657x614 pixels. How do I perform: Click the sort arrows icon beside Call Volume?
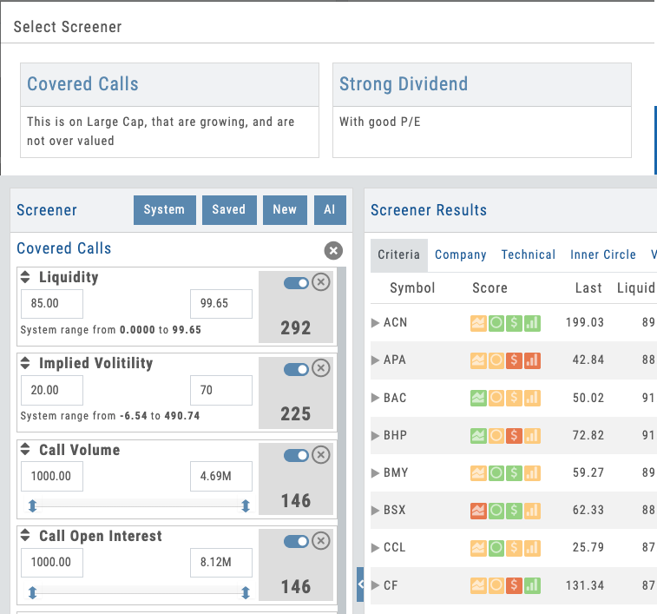click(24, 450)
